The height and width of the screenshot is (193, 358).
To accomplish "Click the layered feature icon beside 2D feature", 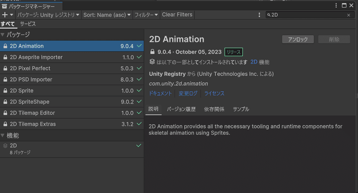I will [x=5, y=146].
